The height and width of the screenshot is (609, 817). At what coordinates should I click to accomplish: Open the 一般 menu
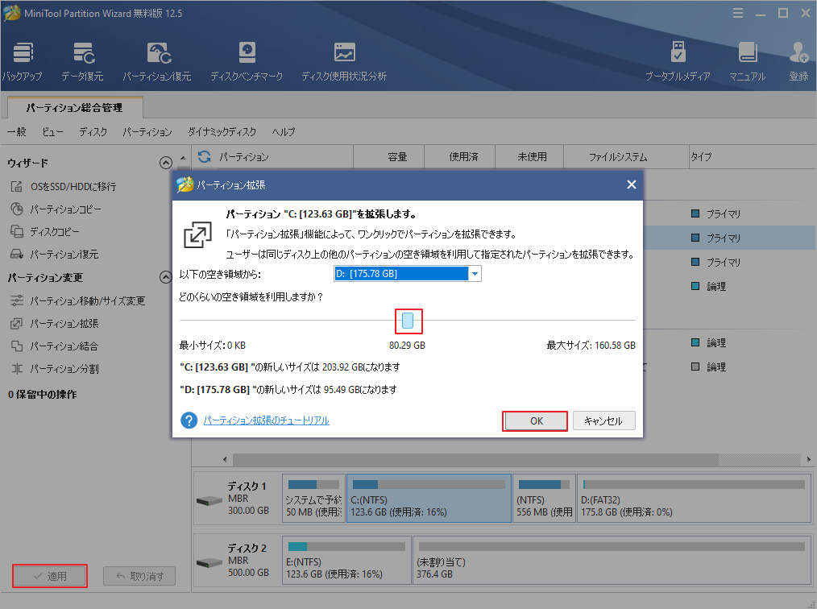(17, 132)
